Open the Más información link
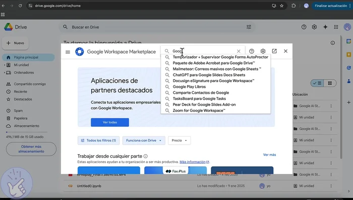The image size is (353, 200). click(194, 162)
